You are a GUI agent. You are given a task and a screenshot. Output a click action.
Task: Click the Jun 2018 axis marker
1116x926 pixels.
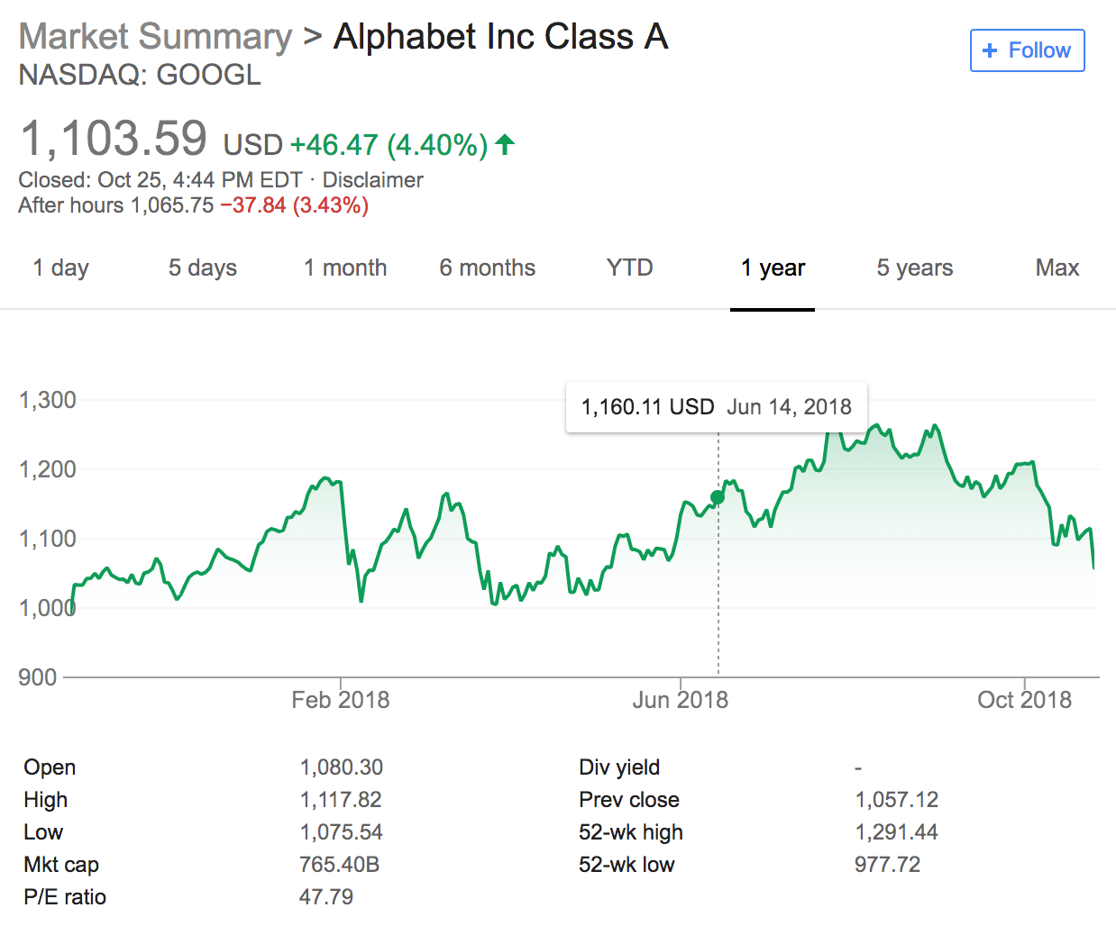tap(681, 700)
